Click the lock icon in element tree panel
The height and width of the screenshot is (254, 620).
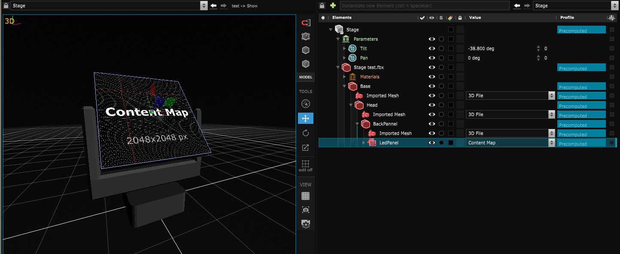click(x=322, y=6)
